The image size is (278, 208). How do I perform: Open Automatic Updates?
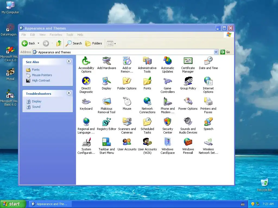168,65
